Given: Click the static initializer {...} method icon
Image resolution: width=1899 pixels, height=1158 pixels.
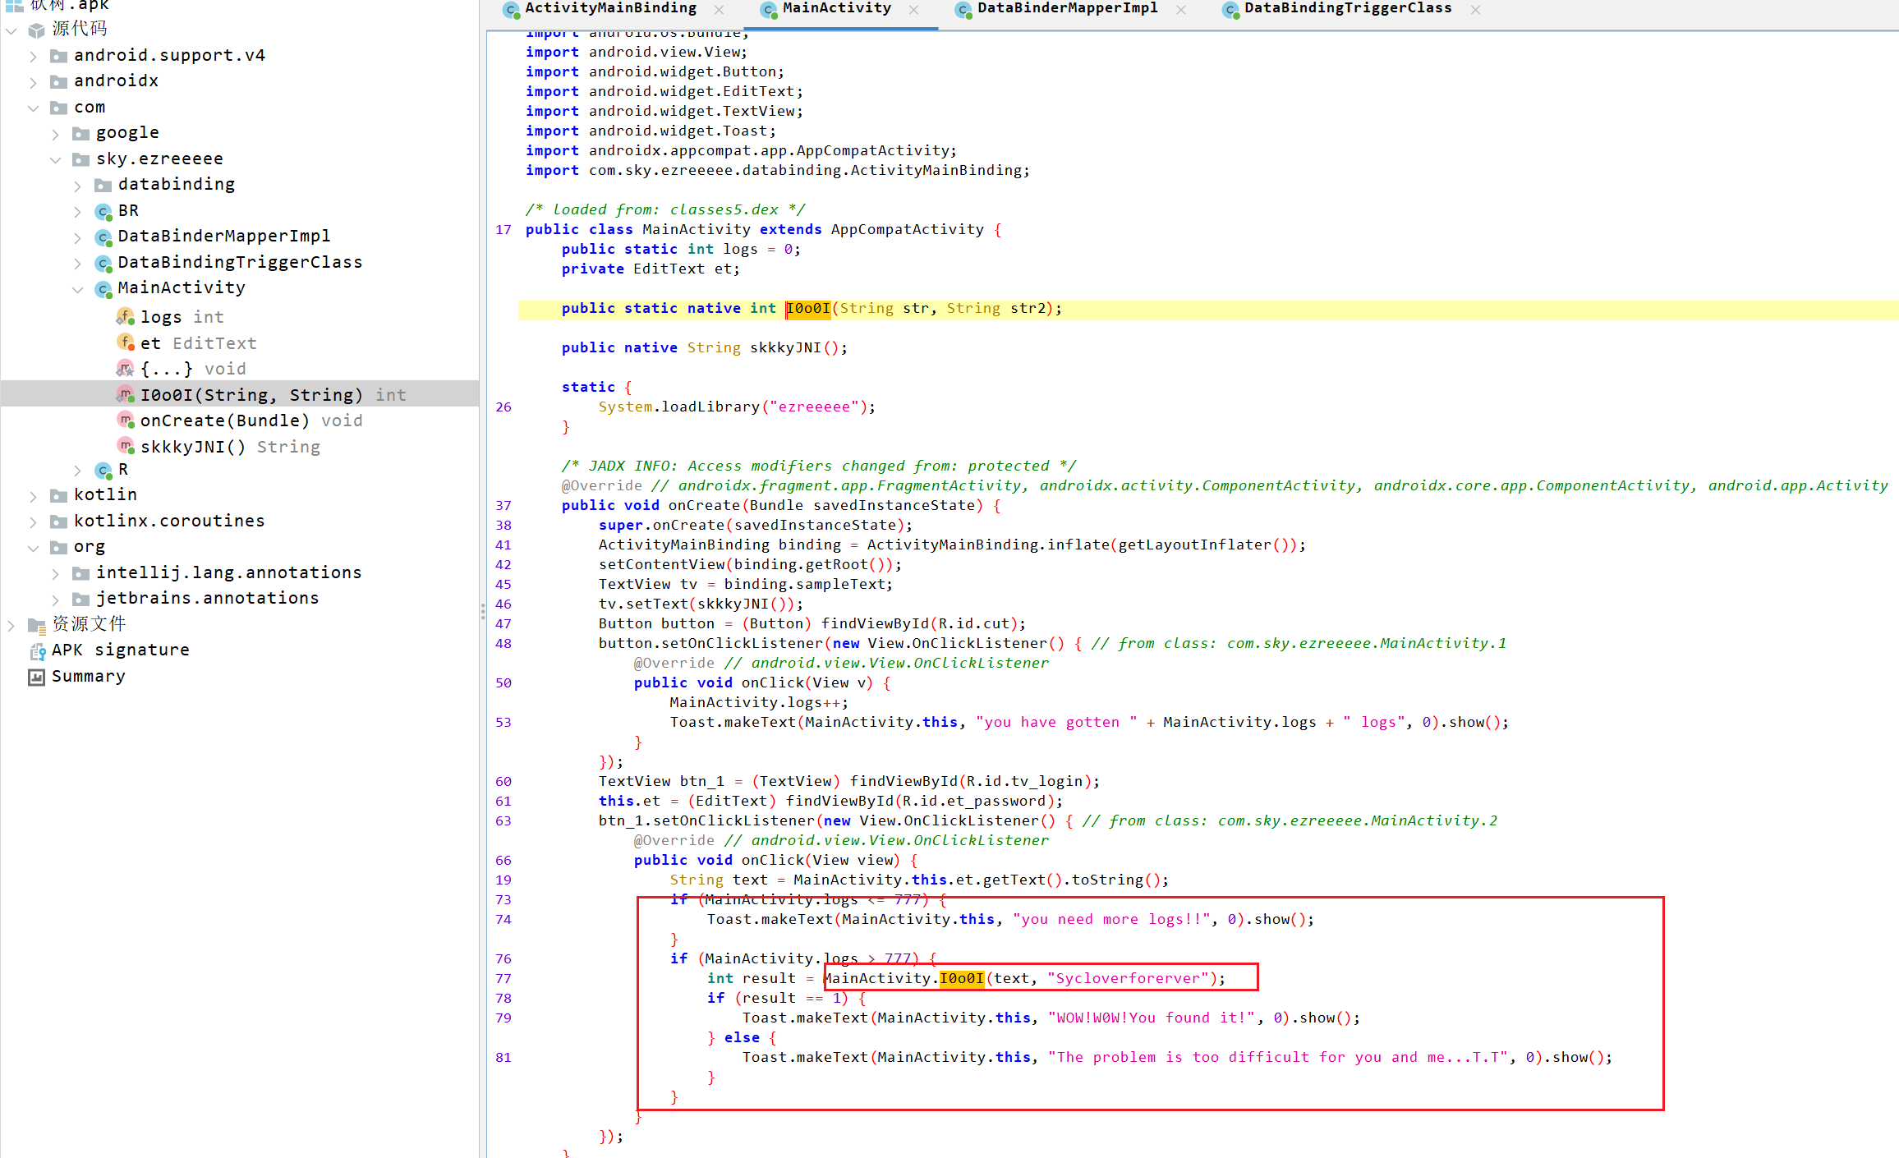Looking at the screenshot, I should (125, 368).
